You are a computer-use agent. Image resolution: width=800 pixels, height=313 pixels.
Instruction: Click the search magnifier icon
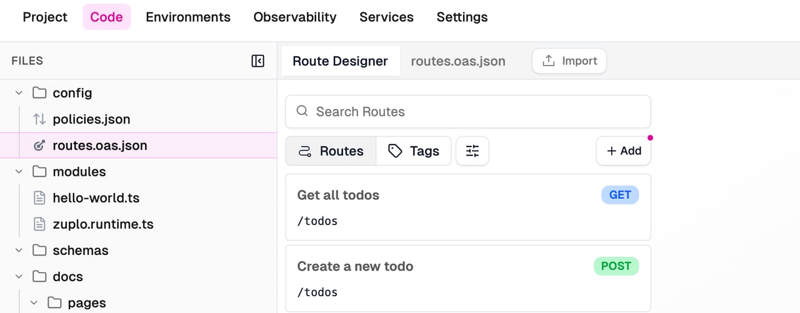click(302, 111)
